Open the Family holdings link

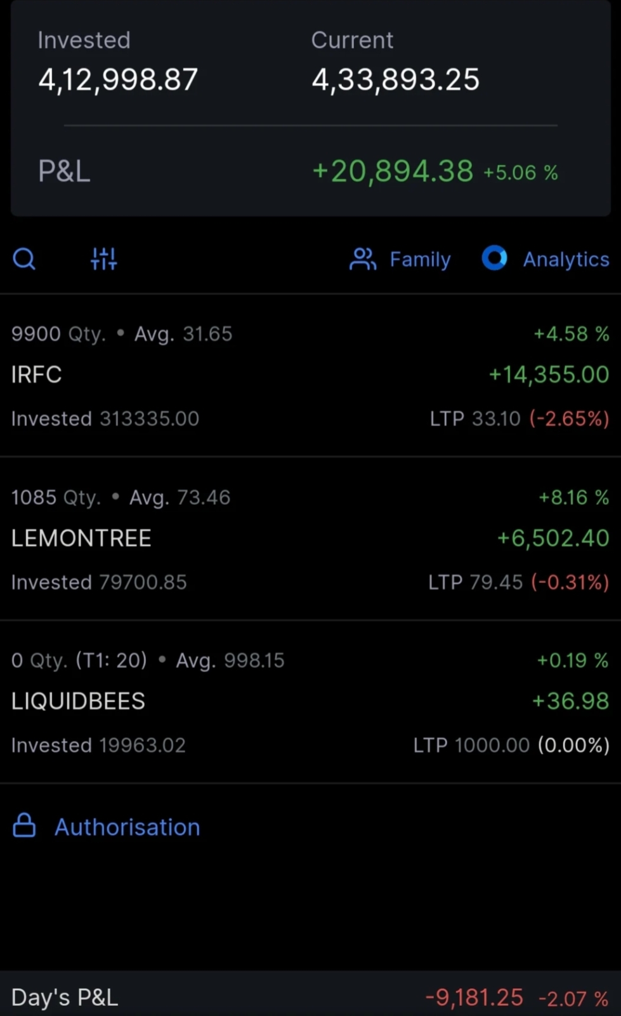420,259
